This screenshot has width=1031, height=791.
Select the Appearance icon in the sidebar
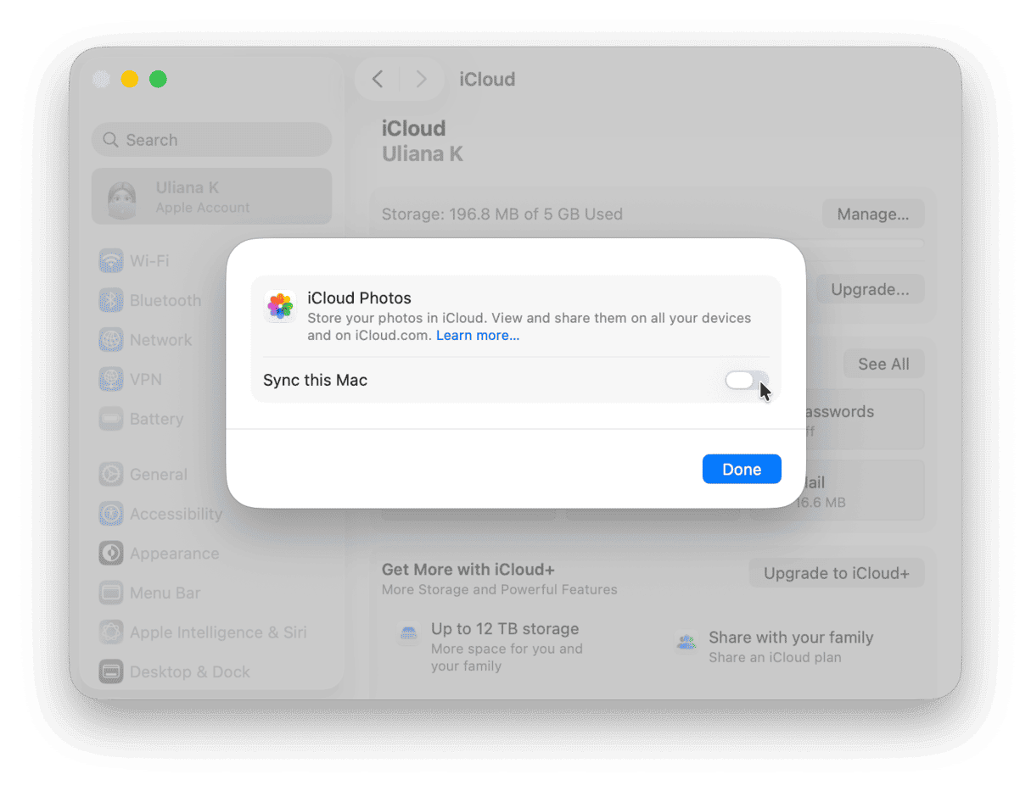[x=111, y=553]
